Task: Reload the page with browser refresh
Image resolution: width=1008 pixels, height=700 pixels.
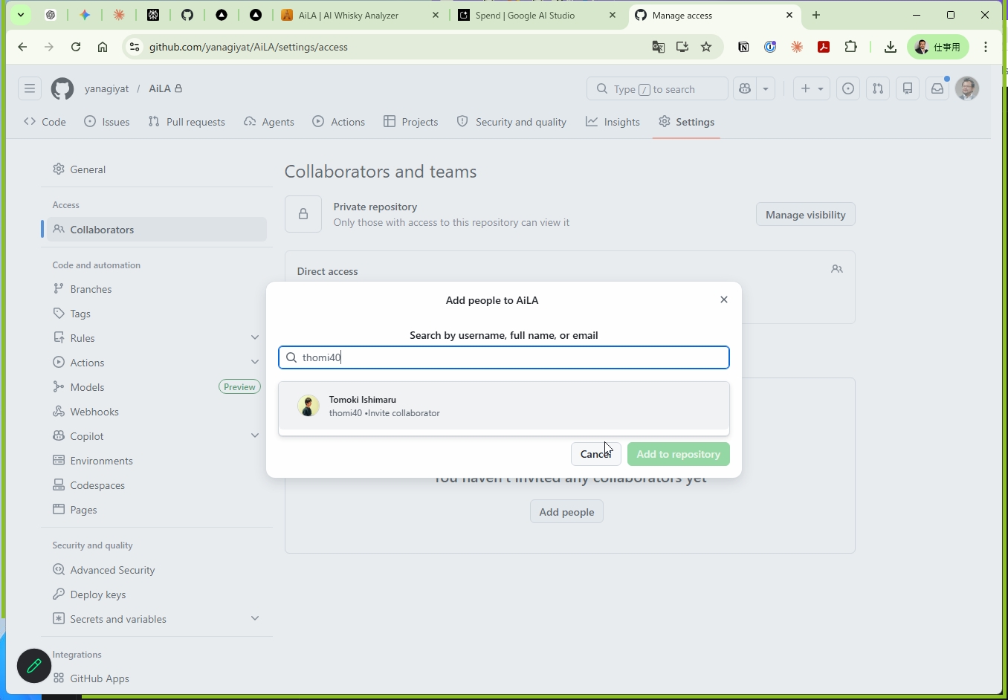Action: [76, 47]
